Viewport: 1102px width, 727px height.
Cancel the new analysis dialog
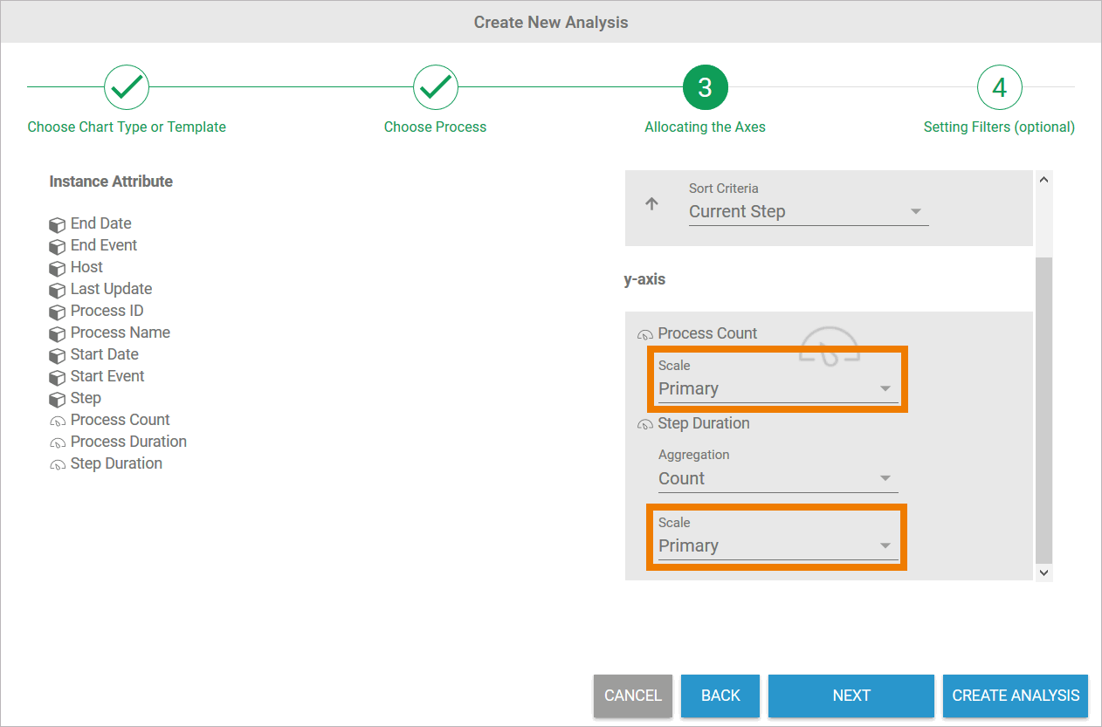pyautogui.click(x=632, y=696)
